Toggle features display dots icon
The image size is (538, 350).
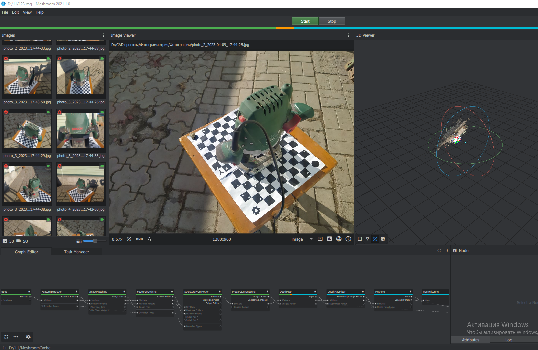coord(149,239)
